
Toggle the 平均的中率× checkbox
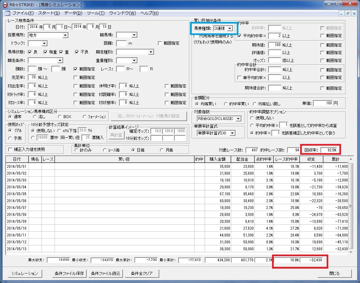click(x=239, y=36)
